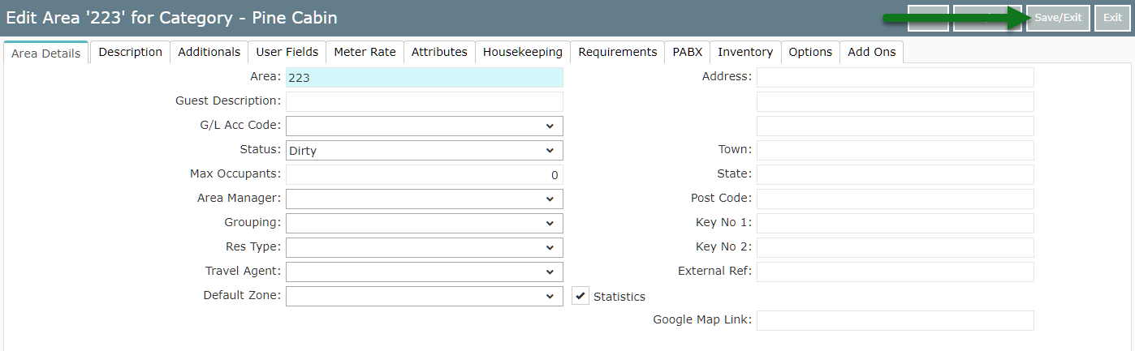
Task: Select the PABX tab
Action: (687, 52)
